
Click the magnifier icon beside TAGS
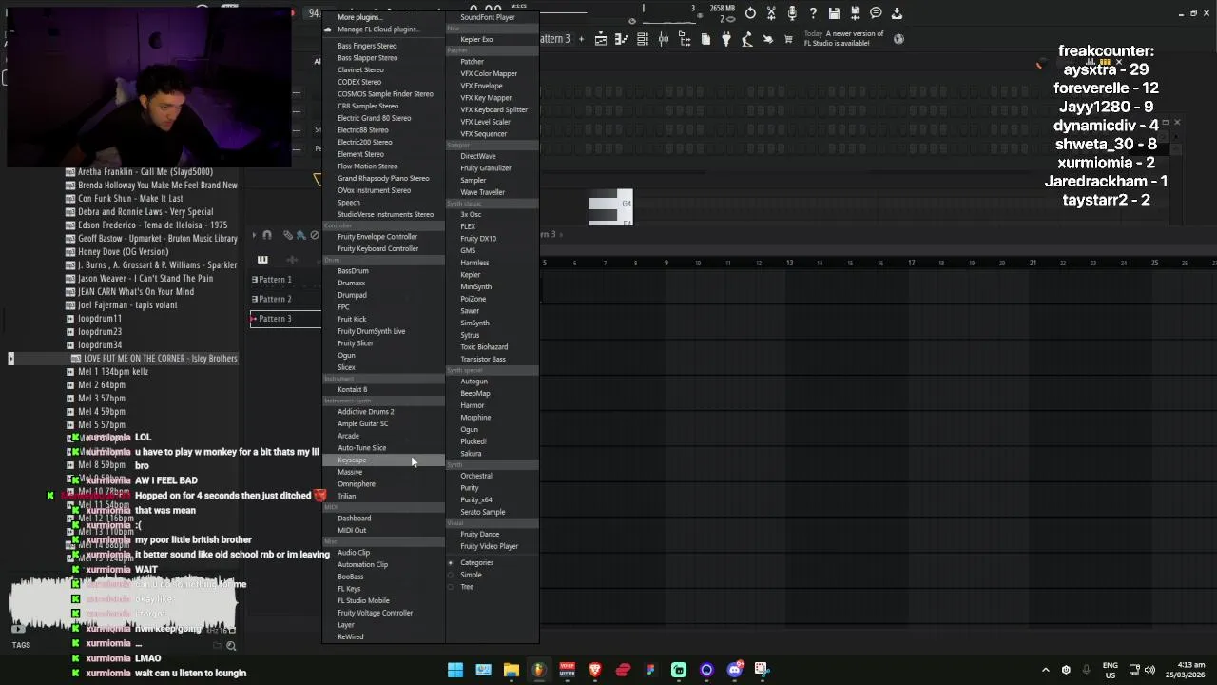(x=231, y=646)
